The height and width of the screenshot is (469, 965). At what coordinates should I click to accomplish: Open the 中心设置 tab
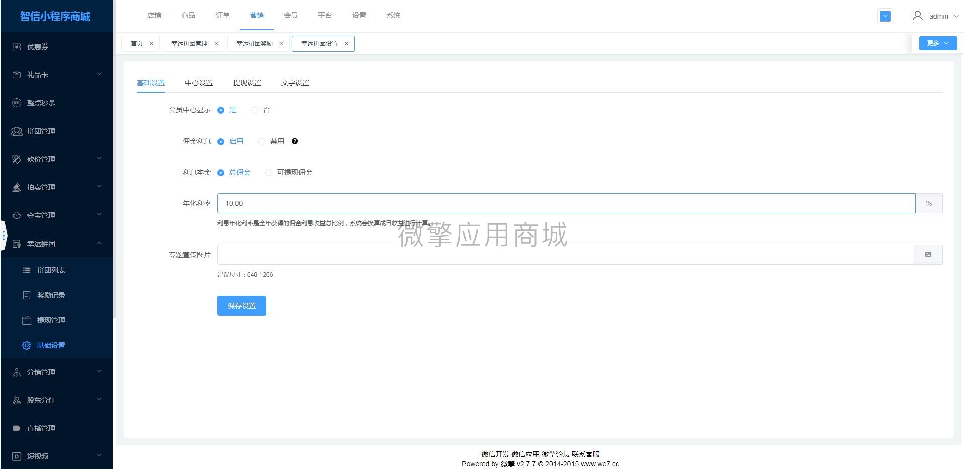tap(199, 83)
